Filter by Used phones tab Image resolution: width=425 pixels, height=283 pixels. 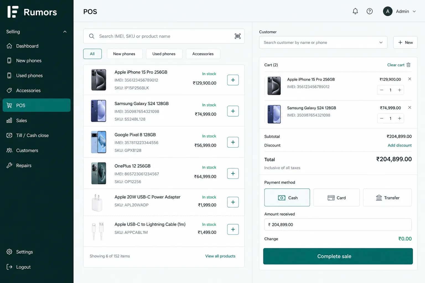pyautogui.click(x=164, y=54)
